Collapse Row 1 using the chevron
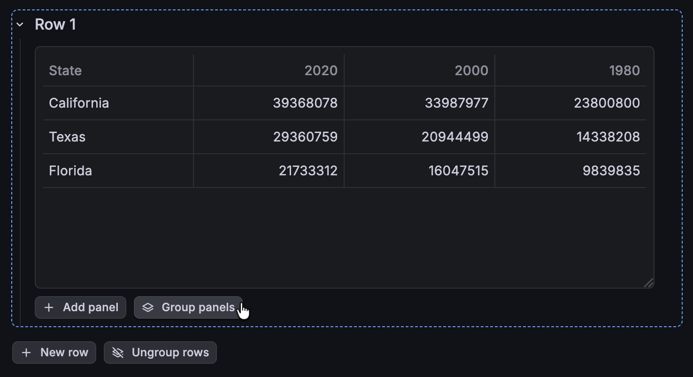Viewport: 693px width, 377px height. [x=20, y=24]
